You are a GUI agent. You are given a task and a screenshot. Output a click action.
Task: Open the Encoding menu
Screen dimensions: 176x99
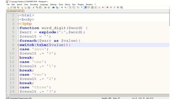34,4
